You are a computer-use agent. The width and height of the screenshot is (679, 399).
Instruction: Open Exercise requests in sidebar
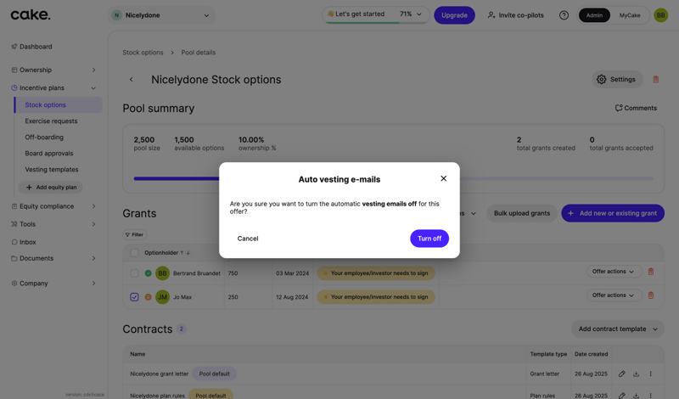pyautogui.click(x=51, y=121)
